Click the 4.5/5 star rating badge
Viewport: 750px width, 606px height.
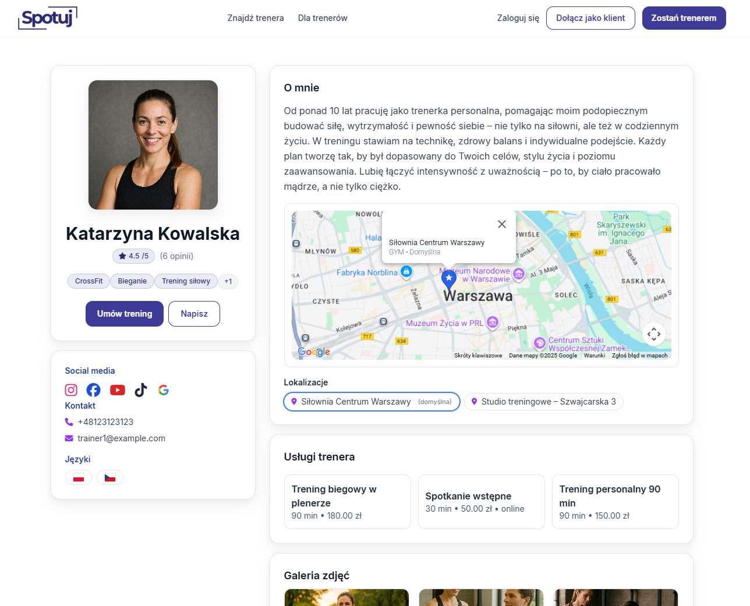coord(133,256)
